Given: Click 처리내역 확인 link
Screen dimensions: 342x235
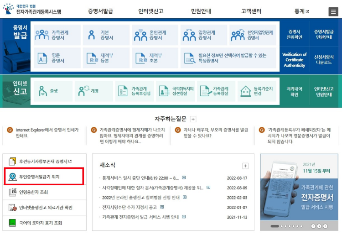Looking at the screenshot, I should pos(294,92).
